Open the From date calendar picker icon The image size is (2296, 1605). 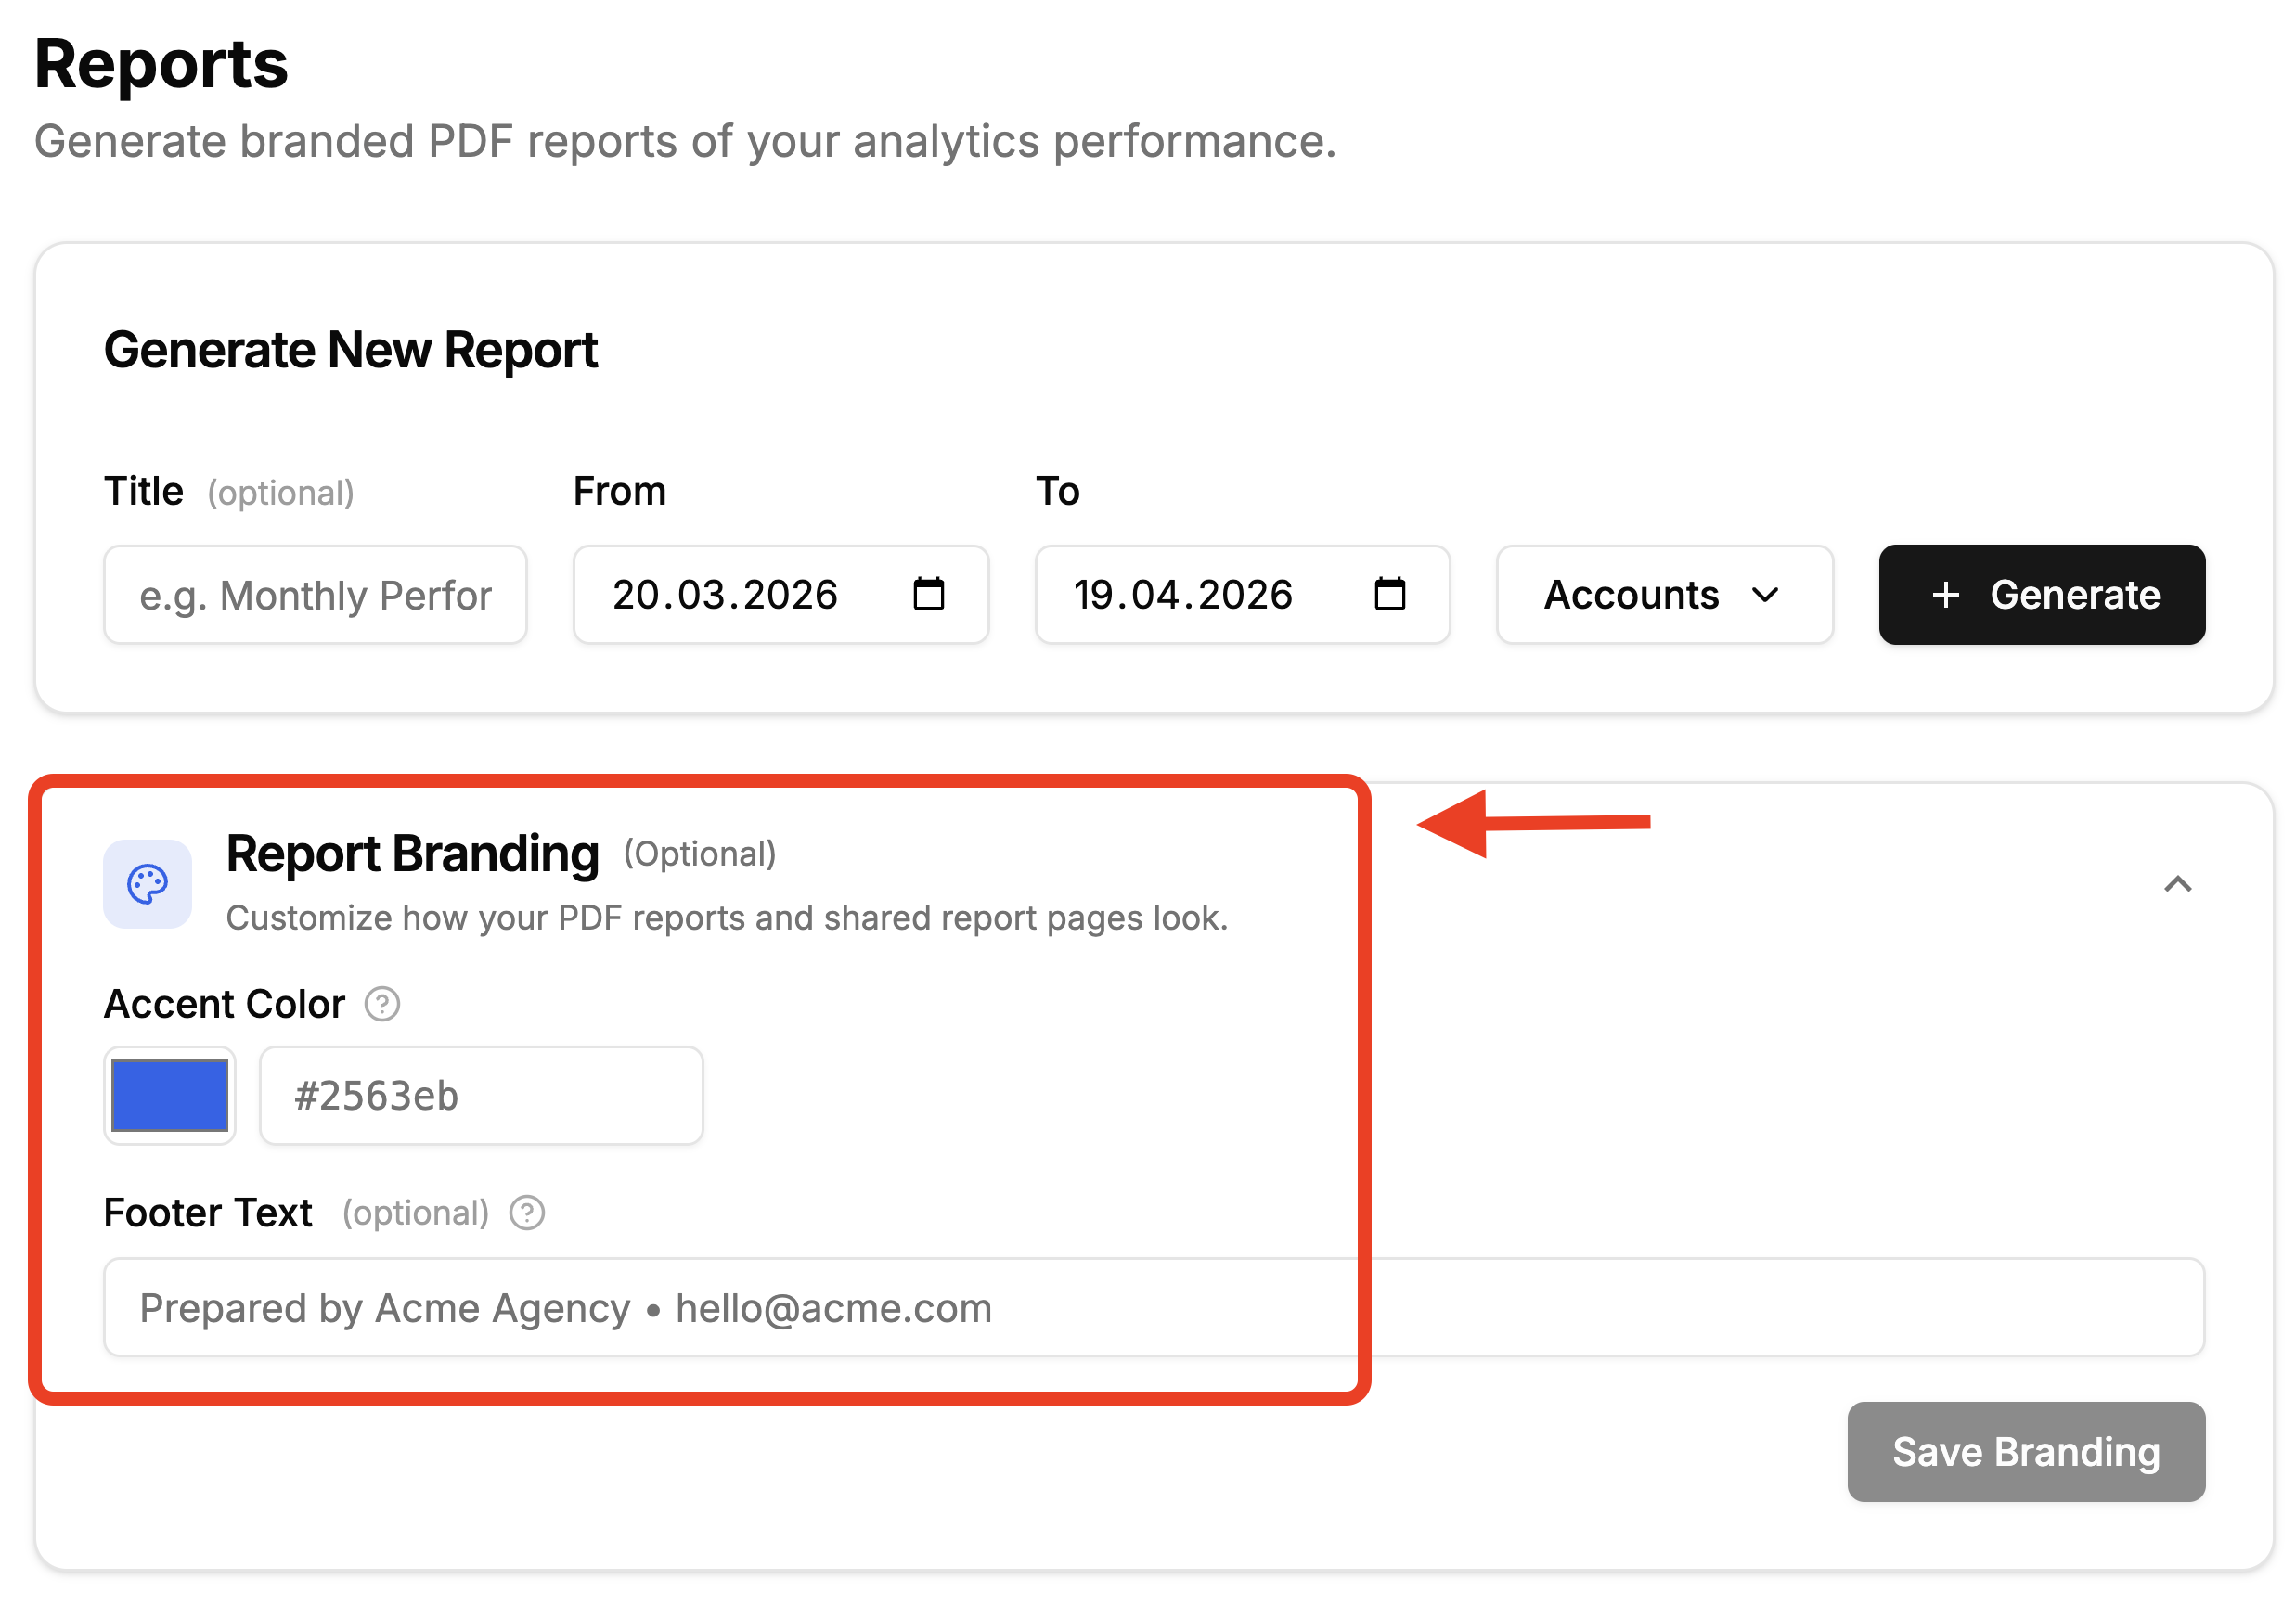point(928,594)
